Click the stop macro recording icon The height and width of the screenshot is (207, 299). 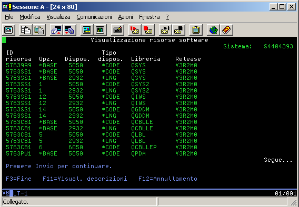[148, 30]
